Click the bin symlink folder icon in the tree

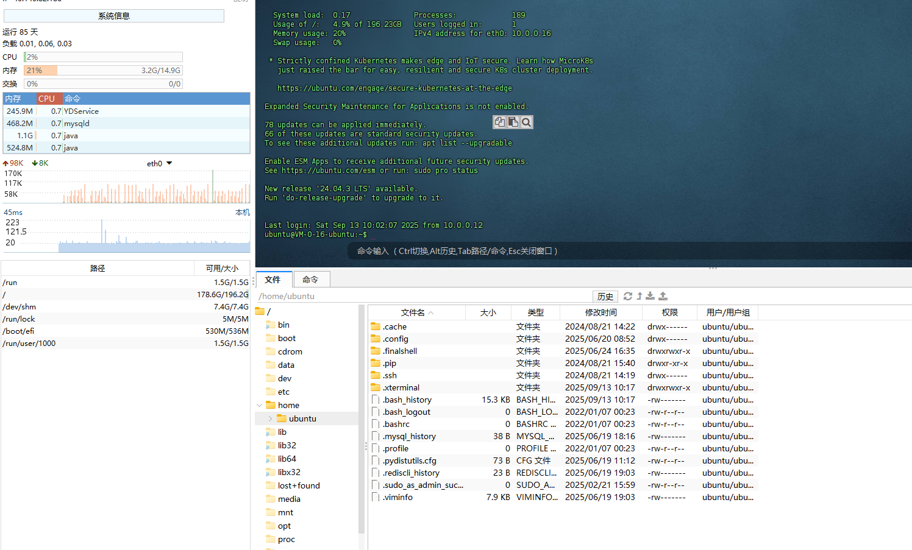click(x=271, y=325)
